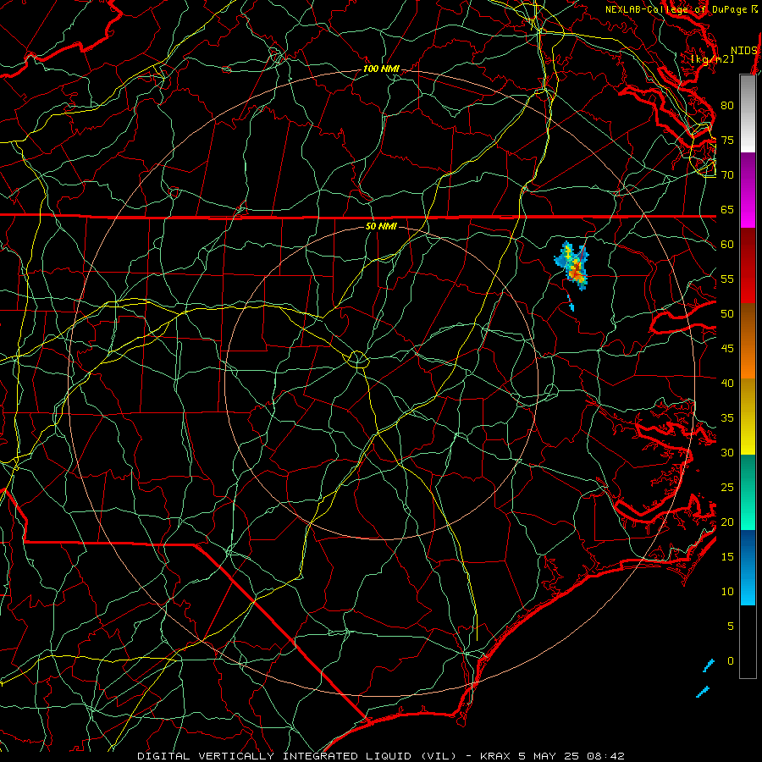
Task: Select the 50 NMI range ring label
Action: pos(382,226)
